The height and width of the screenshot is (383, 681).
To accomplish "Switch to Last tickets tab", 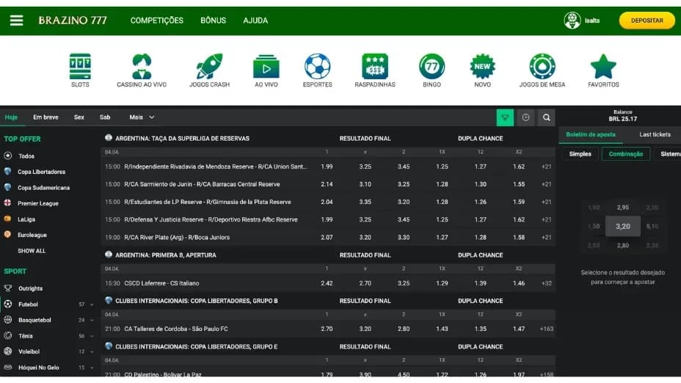I will coord(655,134).
